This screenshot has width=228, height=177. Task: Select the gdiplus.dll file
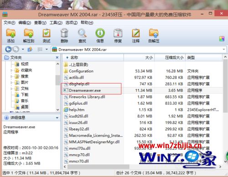click(x=78, y=103)
